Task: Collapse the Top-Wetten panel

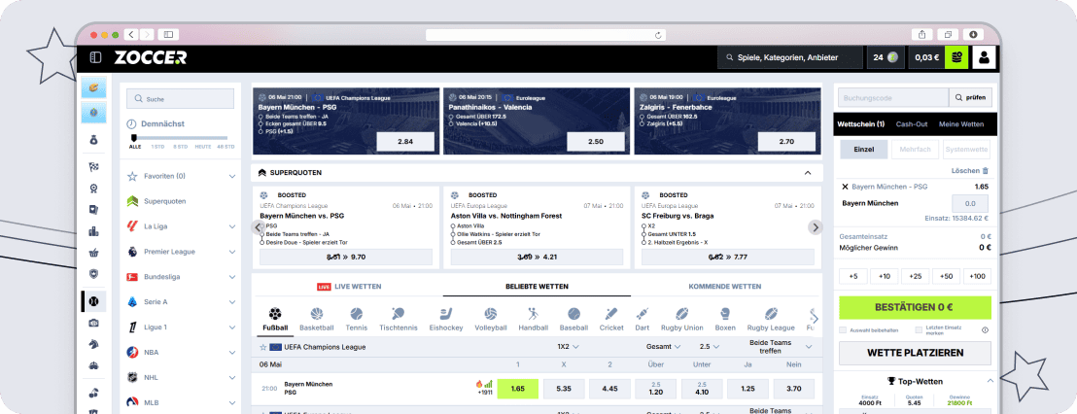Action: click(x=990, y=381)
